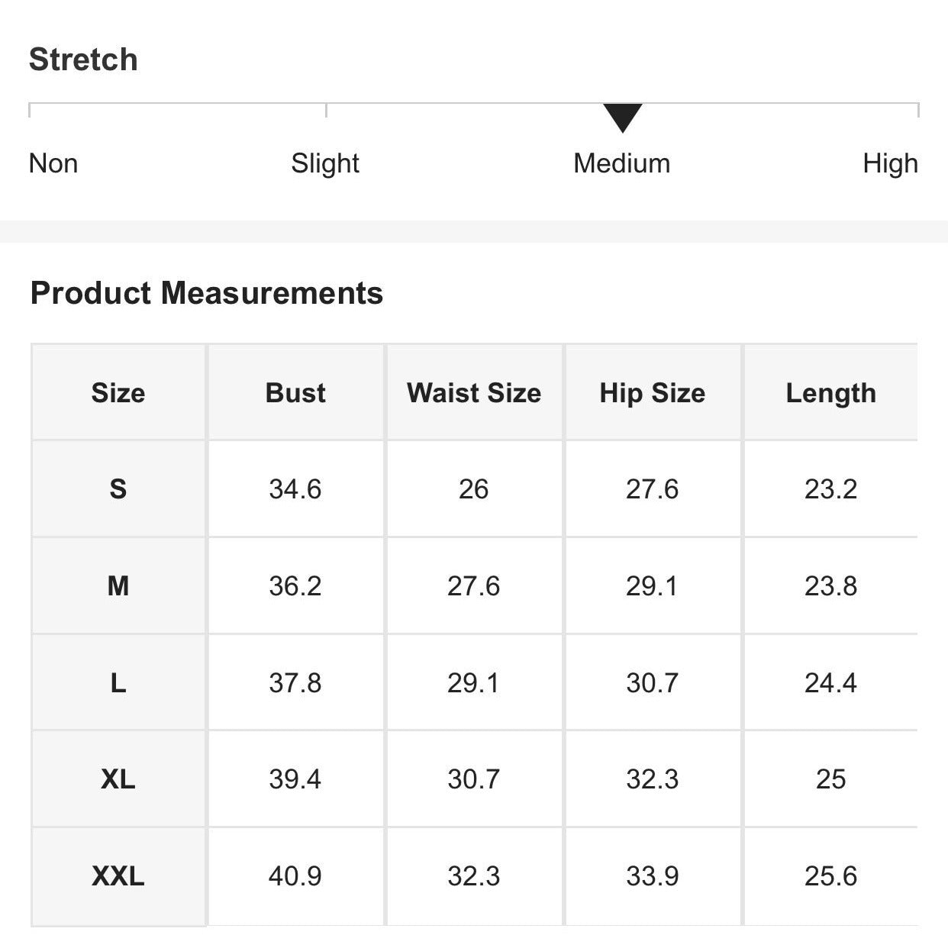Select the L size row label
The width and height of the screenshot is (948, 948).
point(118,682)
